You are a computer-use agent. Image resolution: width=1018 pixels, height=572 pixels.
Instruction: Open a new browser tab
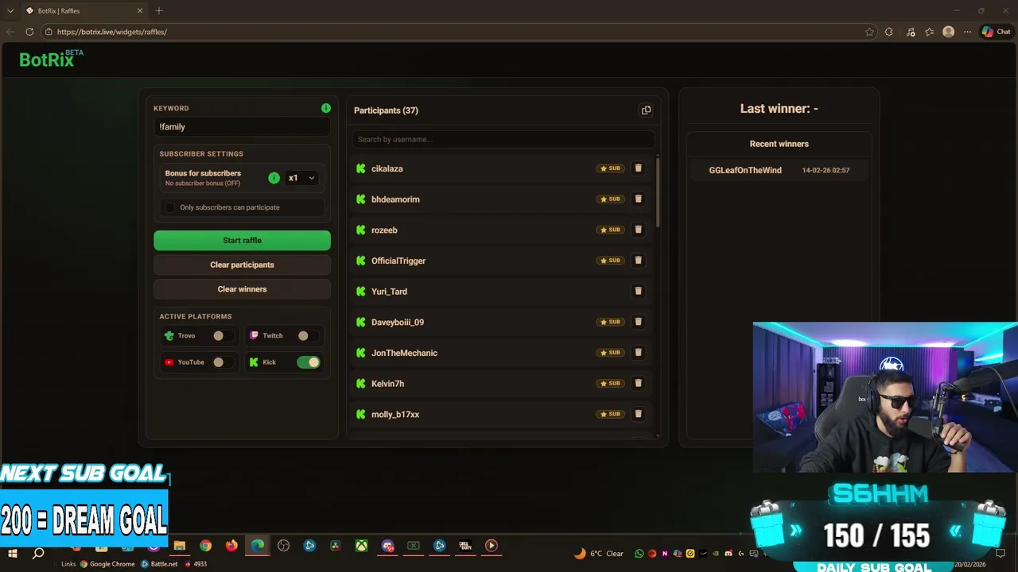coord(159,11)
